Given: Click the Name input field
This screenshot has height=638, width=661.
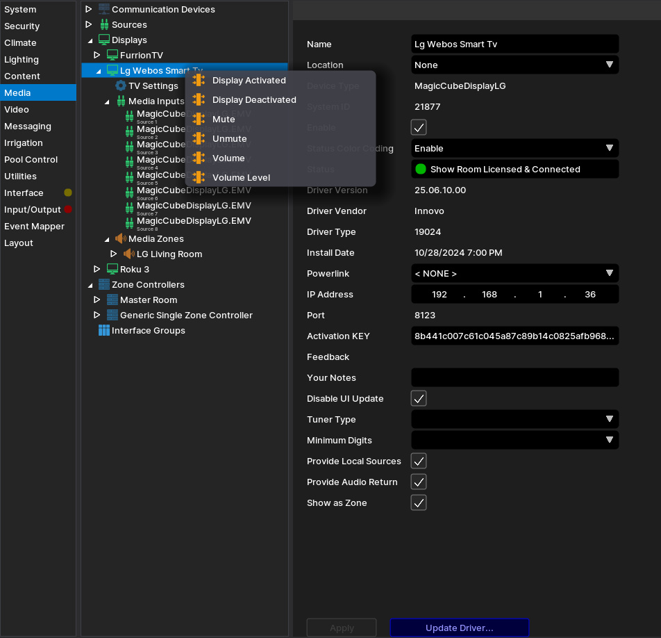Looking at the screenshot, I should pyautogui.click(x=514, y=44).
